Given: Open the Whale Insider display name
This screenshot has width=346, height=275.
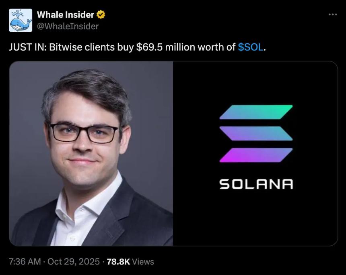Looking at the screenshot, I should click(66, 14).
